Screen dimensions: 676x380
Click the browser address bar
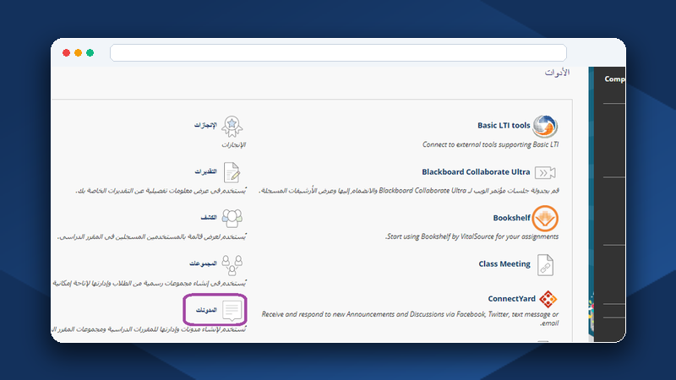click(x=339, y=52)
